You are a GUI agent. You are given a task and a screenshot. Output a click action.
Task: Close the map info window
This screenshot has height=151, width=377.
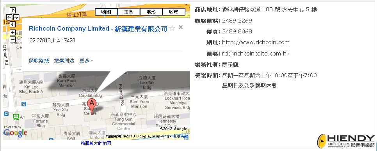[181, 27]
